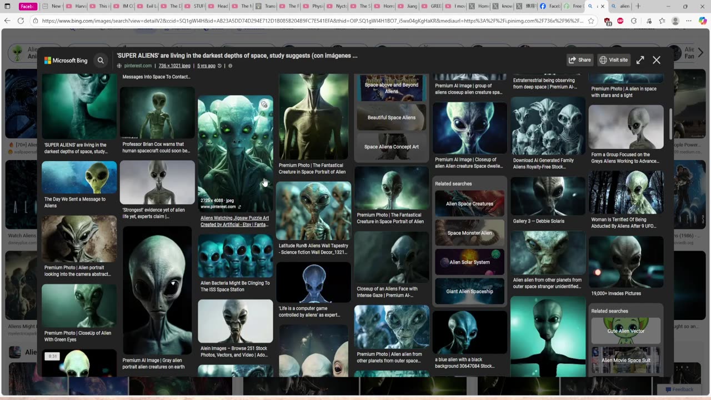Viewport: 711px width, 400px height.
Task: Open Alein Images Browse 251 Stock Photos
Action: pyautogui.click(x=236, y=321)
